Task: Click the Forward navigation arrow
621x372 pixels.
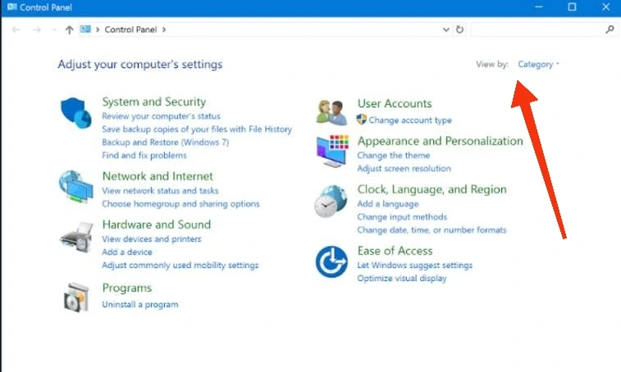Action: [37, 29]
